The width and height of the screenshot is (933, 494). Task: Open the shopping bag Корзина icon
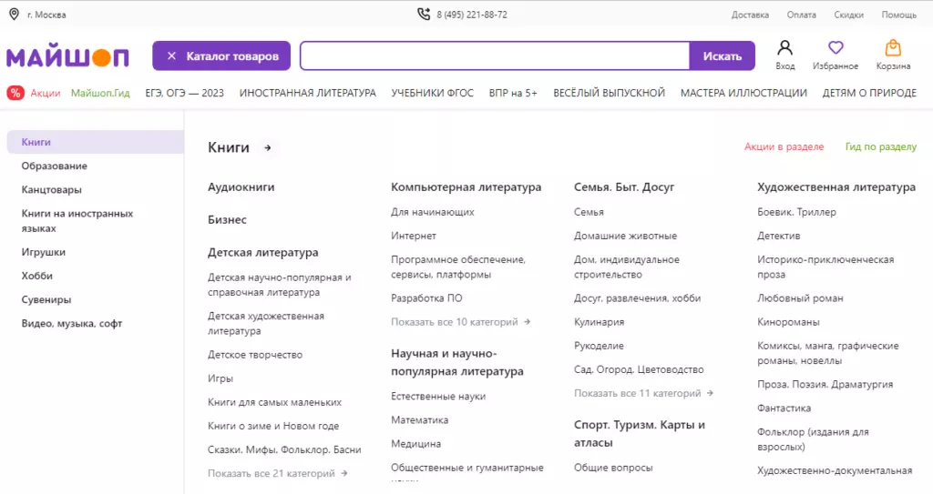pyautogui.click(x=893, y=47)
